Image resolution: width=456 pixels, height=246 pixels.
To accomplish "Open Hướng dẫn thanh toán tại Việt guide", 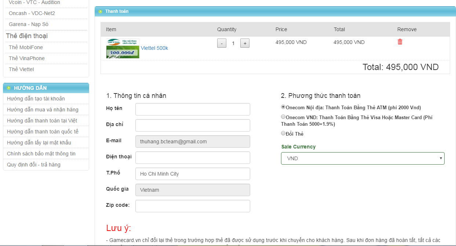I will (x=42, y=121).
